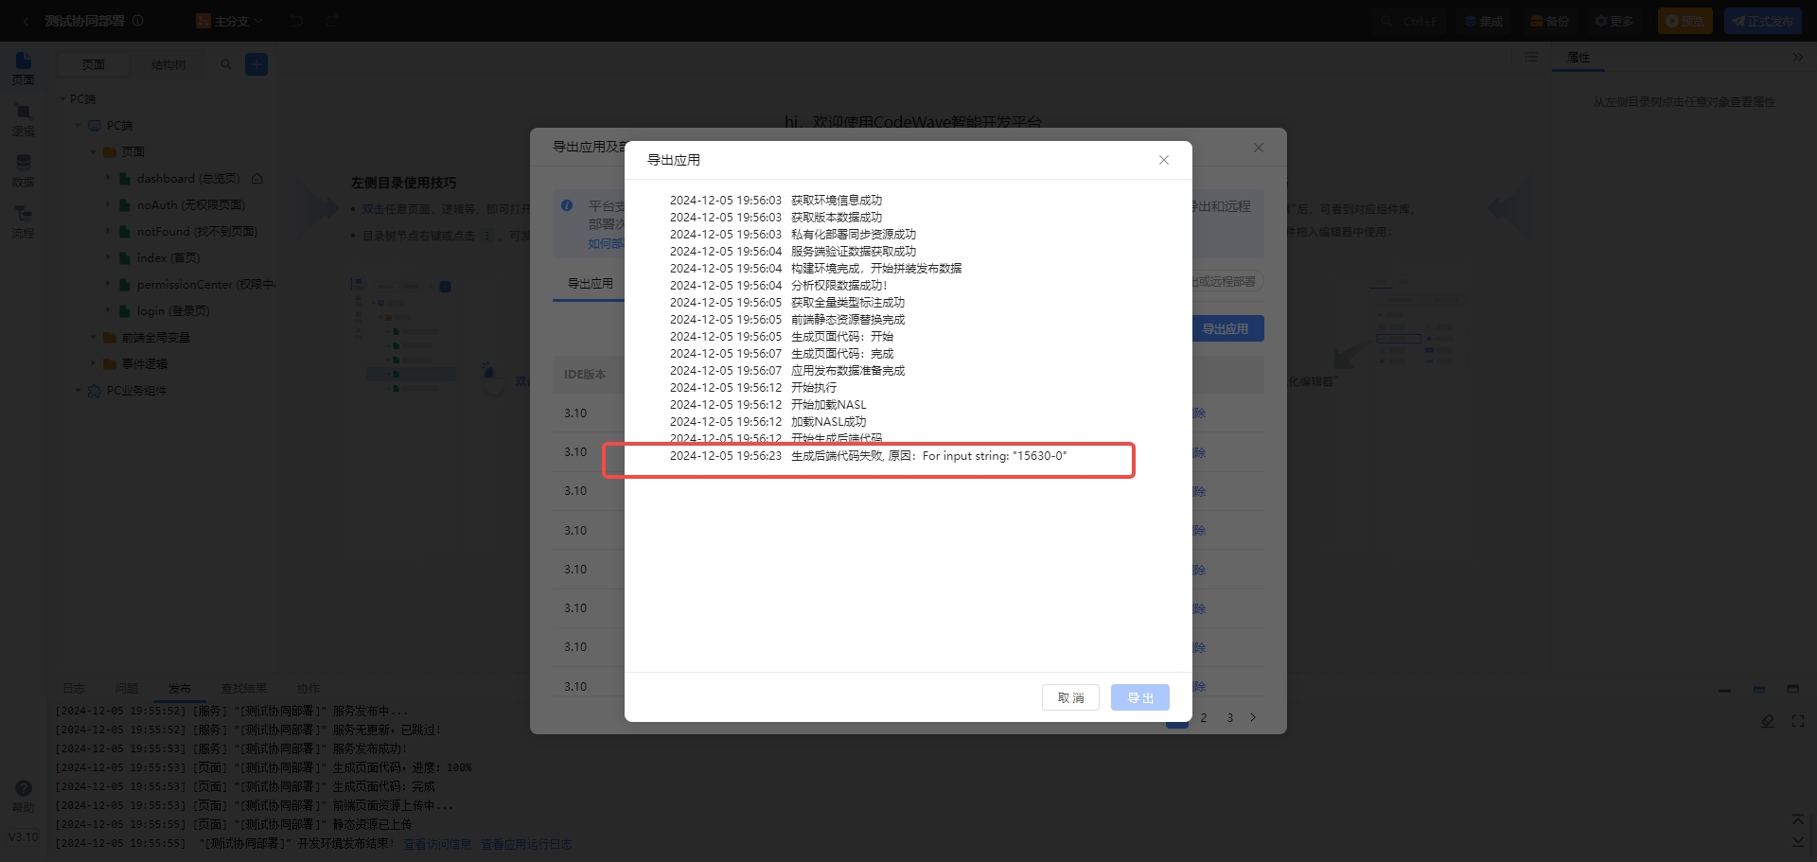The width and height of the screenshot is (1817, 862).
Task: Open info icon next to 测试协同部署
Action: click(x=138, y=21)
